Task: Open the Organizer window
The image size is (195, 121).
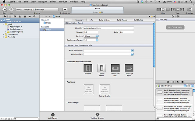Action: [190, 9]
